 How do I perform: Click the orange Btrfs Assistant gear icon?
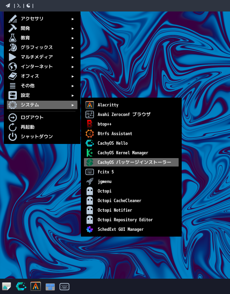90,134
